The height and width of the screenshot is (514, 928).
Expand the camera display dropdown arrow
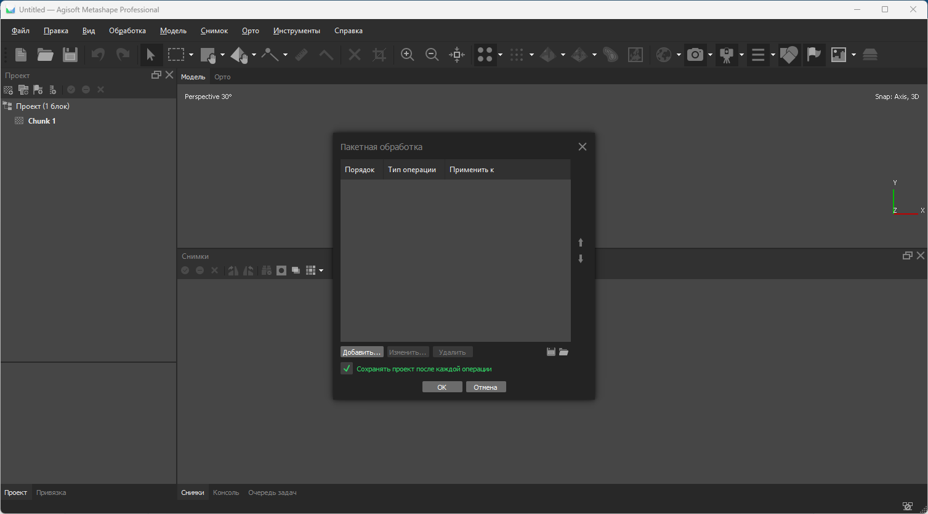[710, 55]
